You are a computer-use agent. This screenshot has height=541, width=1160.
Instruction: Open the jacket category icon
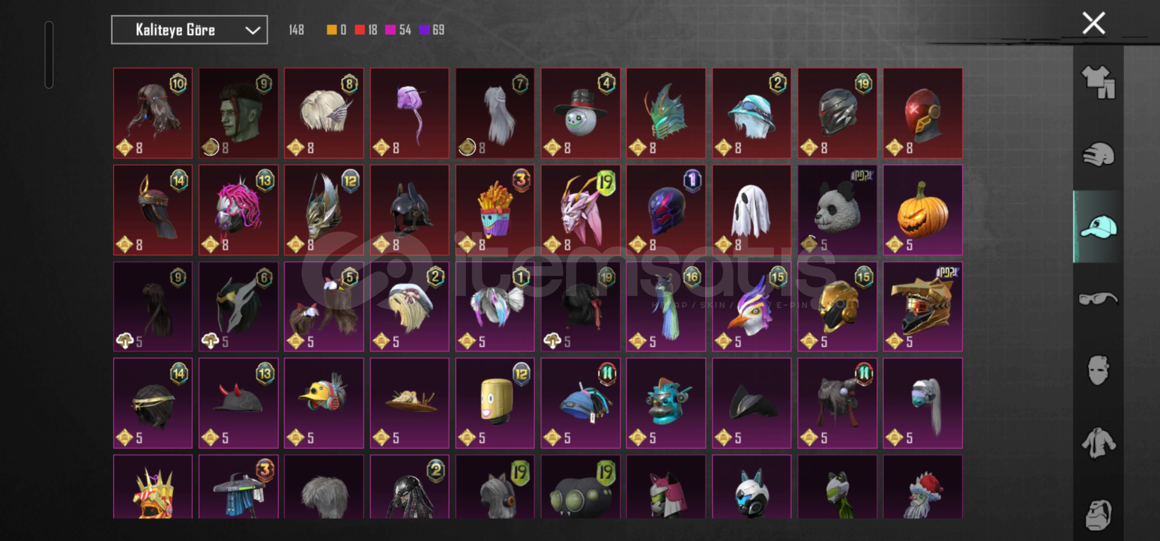tap(1098, 443)
